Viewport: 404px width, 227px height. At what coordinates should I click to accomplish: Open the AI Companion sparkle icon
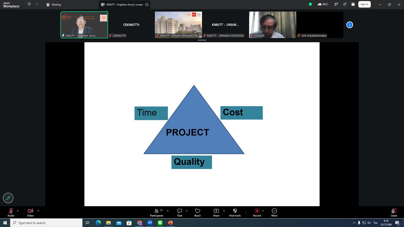tap(345, 4)
